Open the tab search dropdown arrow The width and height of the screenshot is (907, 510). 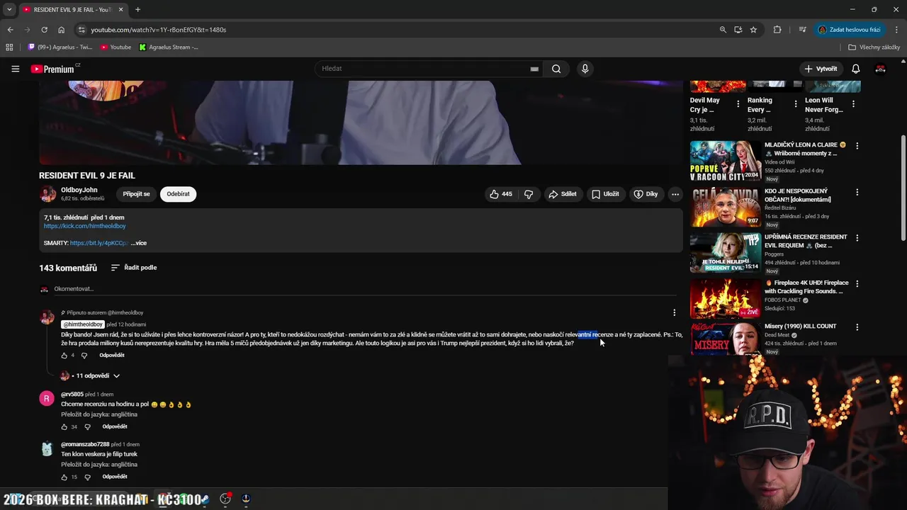pos(9,9)
